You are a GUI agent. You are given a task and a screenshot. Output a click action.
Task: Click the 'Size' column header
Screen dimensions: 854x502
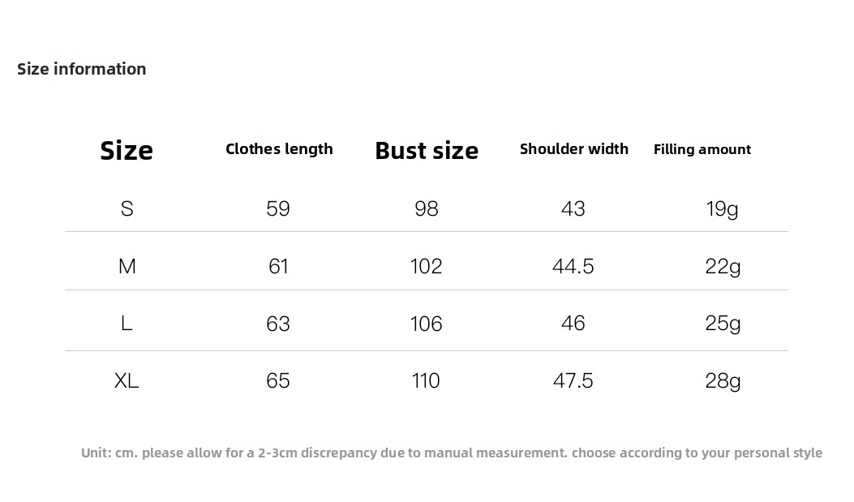pos(127,150)
